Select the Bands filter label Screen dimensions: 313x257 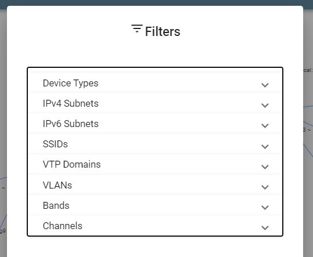56,205
